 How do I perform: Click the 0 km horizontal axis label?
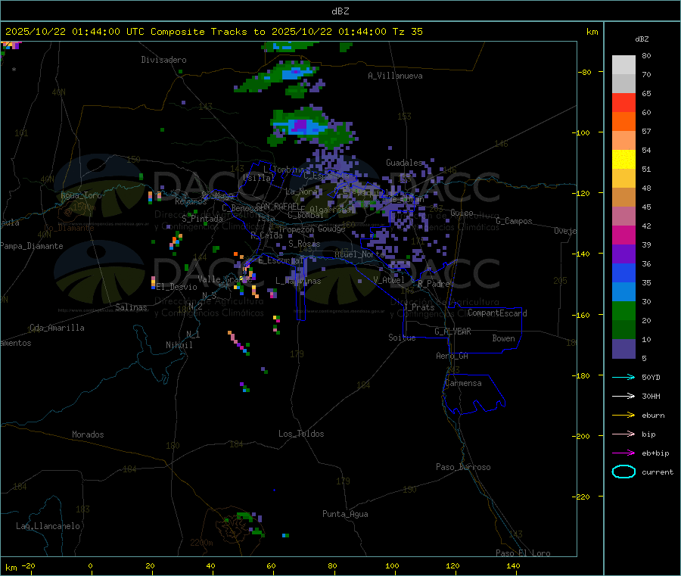coord(90,565)
